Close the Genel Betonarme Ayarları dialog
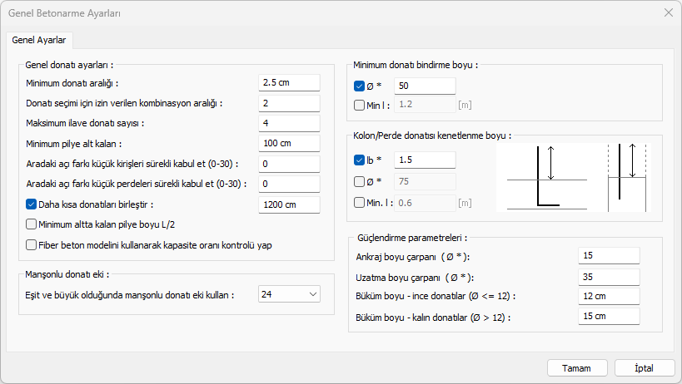 [x=668, y=12]
